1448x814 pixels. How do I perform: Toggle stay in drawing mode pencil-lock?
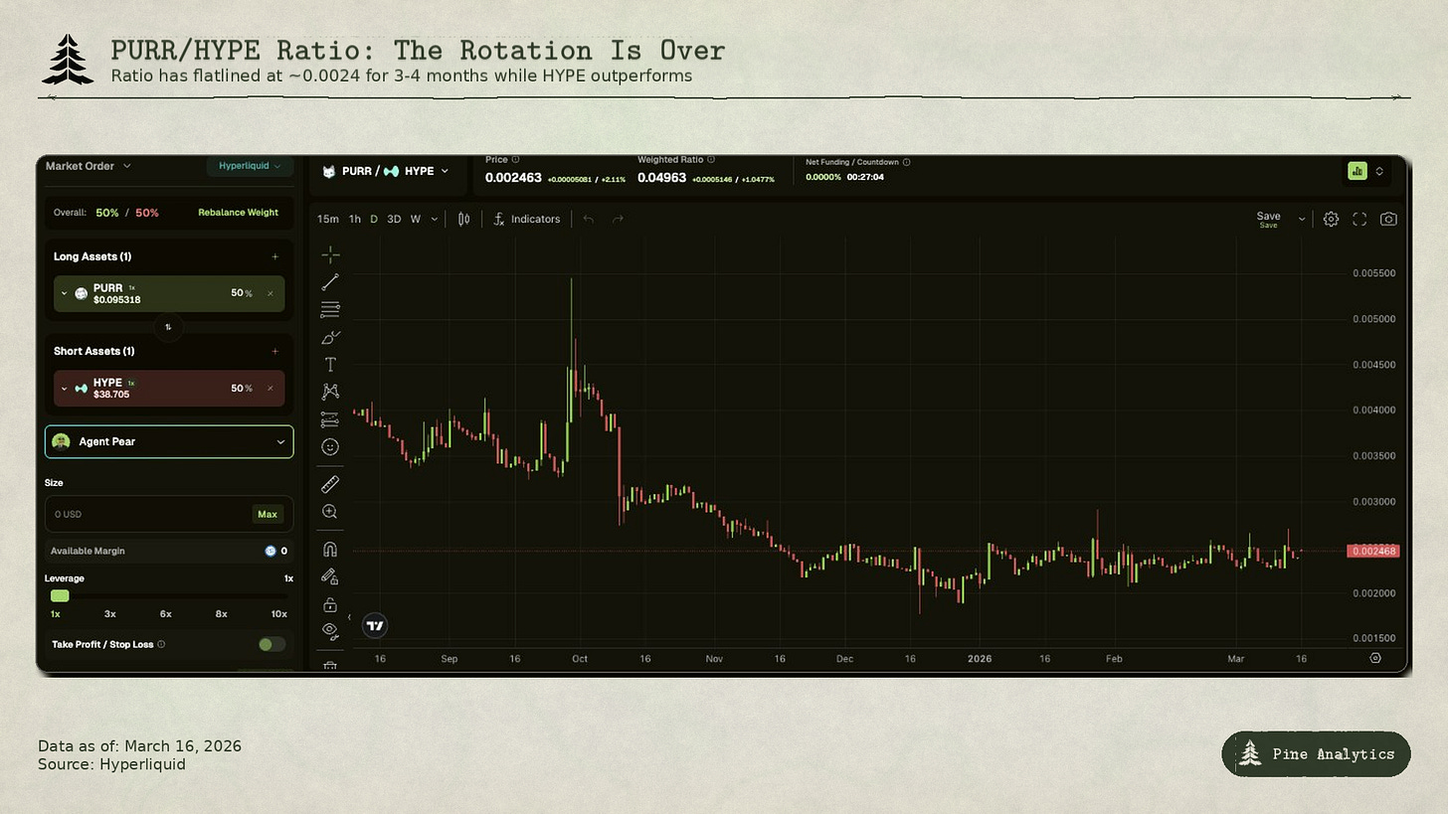[330, 576]
